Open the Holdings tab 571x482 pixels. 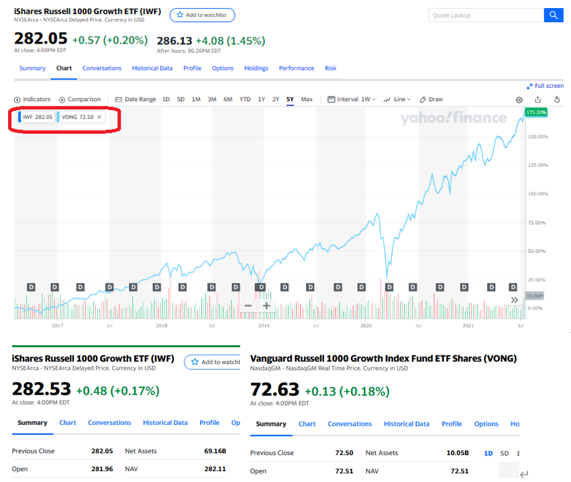click(256, 68)
